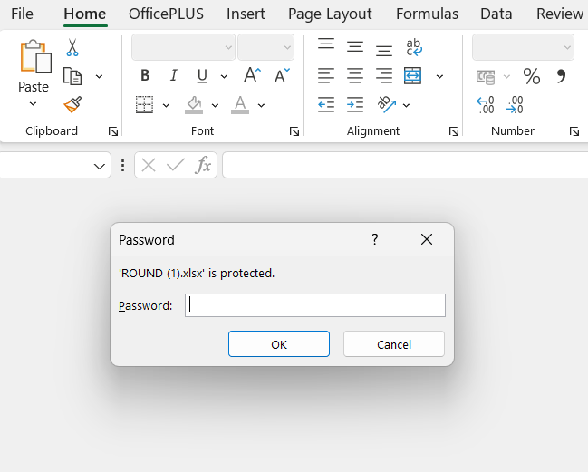Open the Formulas tab

click(x=427, y=14)
